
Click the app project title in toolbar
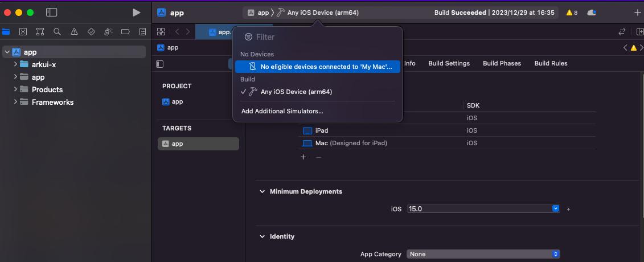click(x=170, y=13)
